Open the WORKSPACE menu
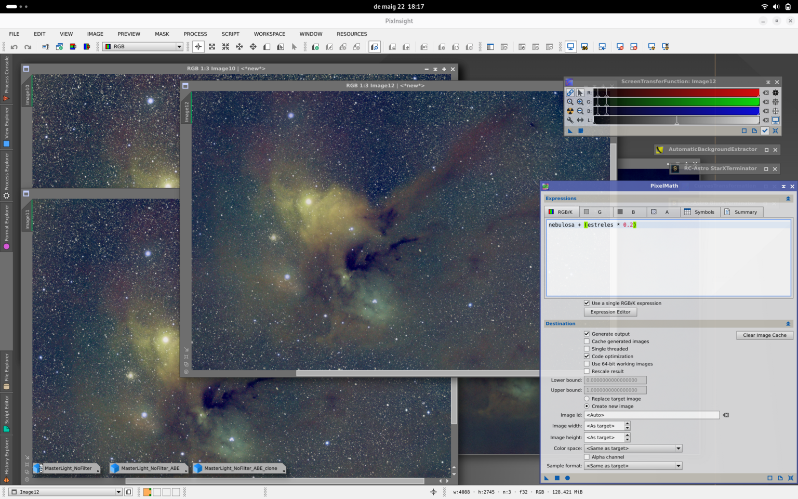The width and height of the screenshot is (798, 499). click(269, 34)
